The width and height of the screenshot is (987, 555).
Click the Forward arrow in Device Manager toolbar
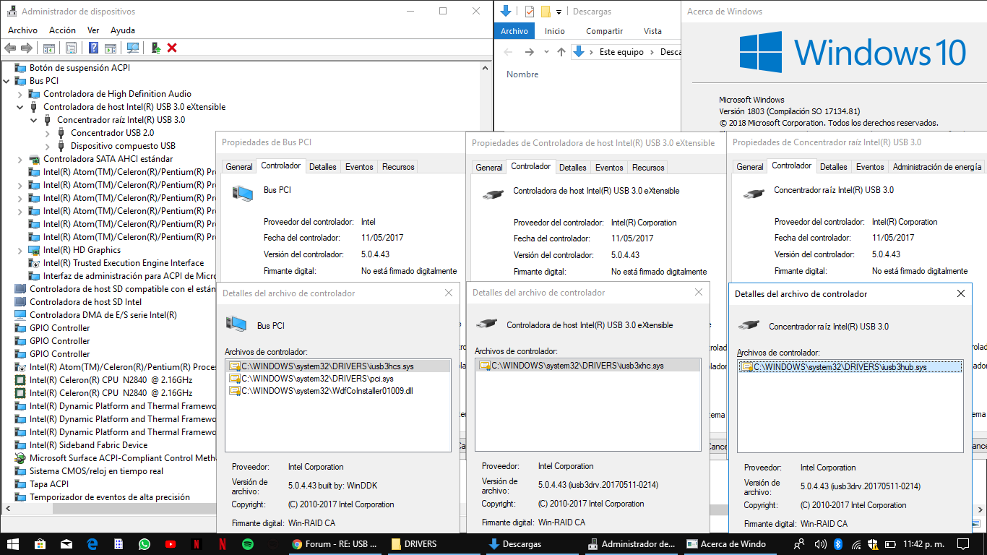(27, 48)
